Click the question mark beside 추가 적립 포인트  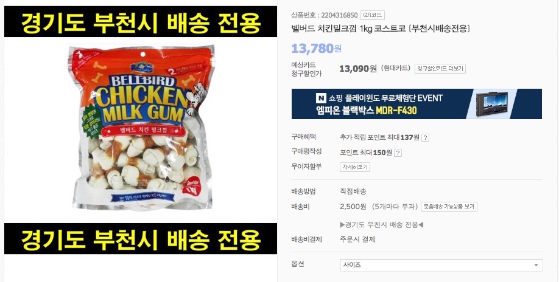pos(425,137)
